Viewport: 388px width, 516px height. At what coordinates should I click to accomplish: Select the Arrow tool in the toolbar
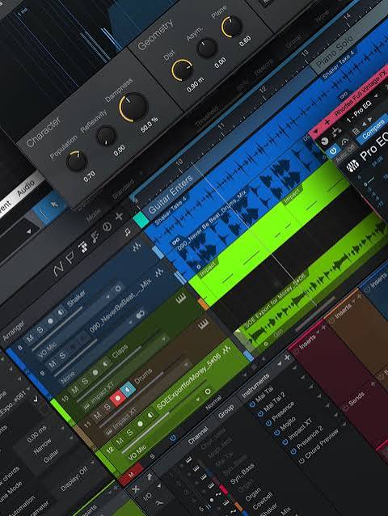tap(54, 205)
